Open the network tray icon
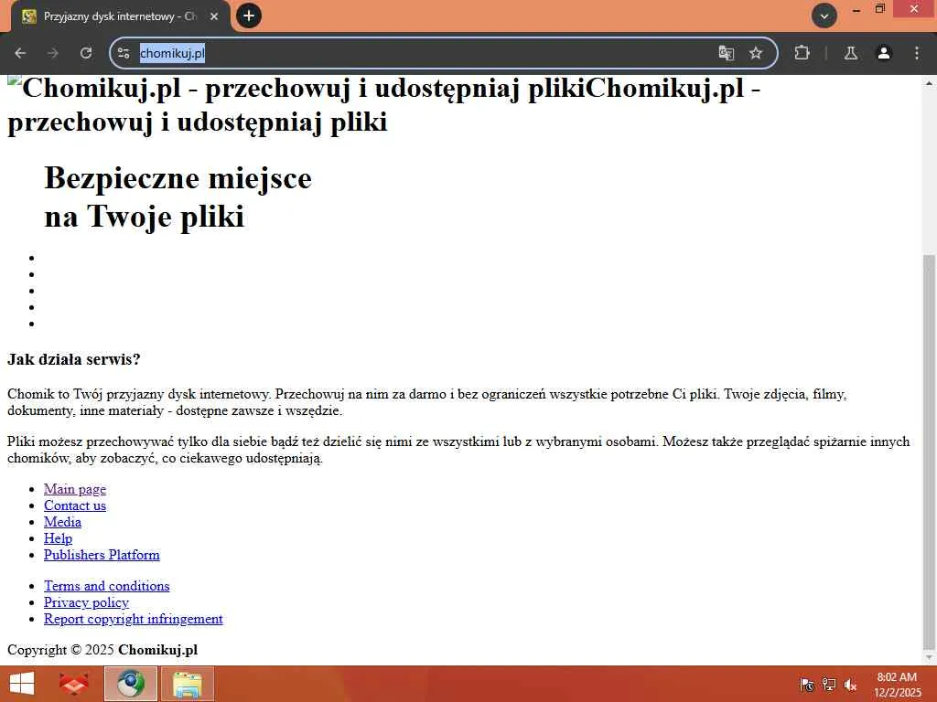The height and width of the screenshot is (702, 937). (x=829, y=685)
